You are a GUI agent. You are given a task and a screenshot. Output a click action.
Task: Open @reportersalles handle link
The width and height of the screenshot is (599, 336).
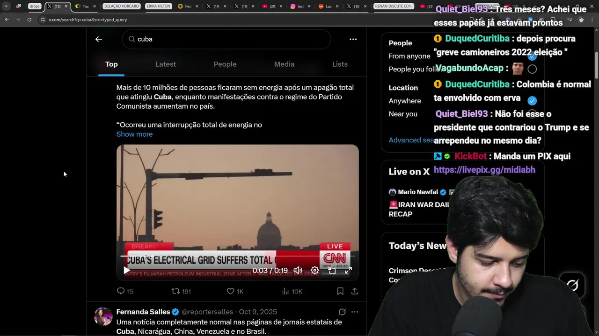[207, 312]
